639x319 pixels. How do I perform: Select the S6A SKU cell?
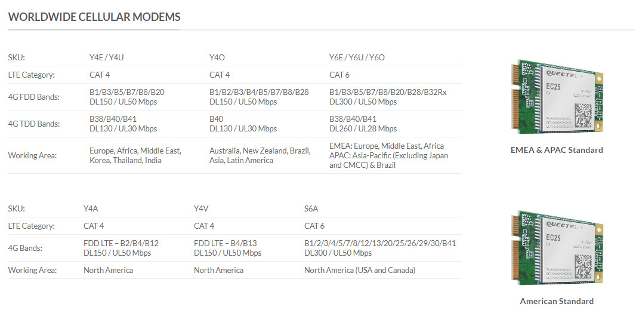tap(311, 209)
